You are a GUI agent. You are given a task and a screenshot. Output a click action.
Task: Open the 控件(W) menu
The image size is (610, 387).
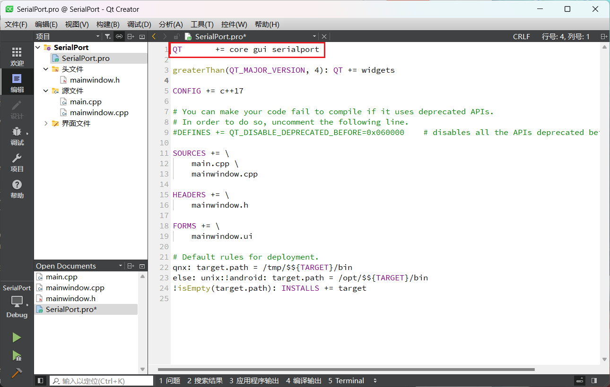pos(234,25)
